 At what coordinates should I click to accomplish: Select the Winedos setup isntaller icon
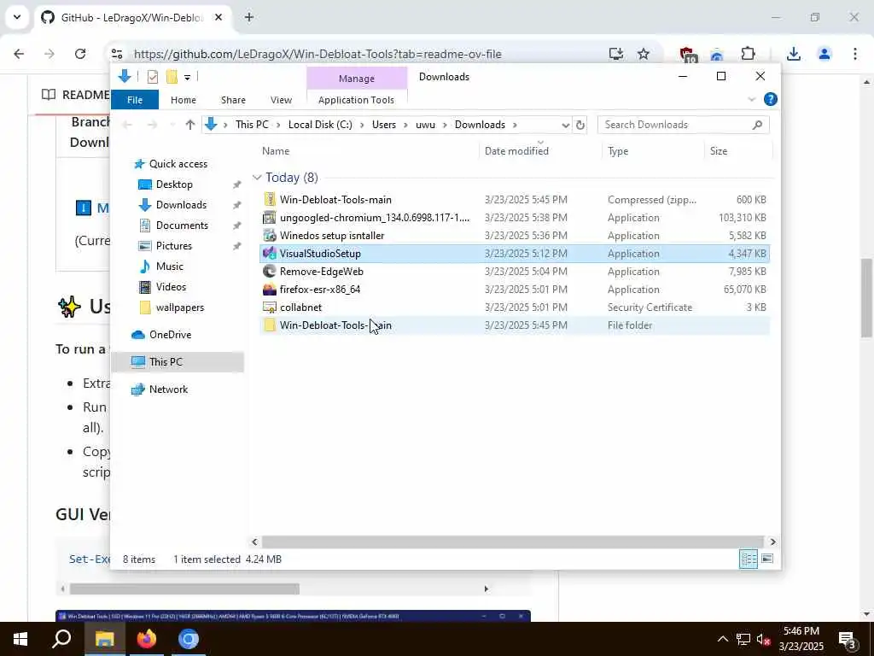coord(270,236)
